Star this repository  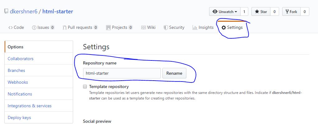[261, 12]
